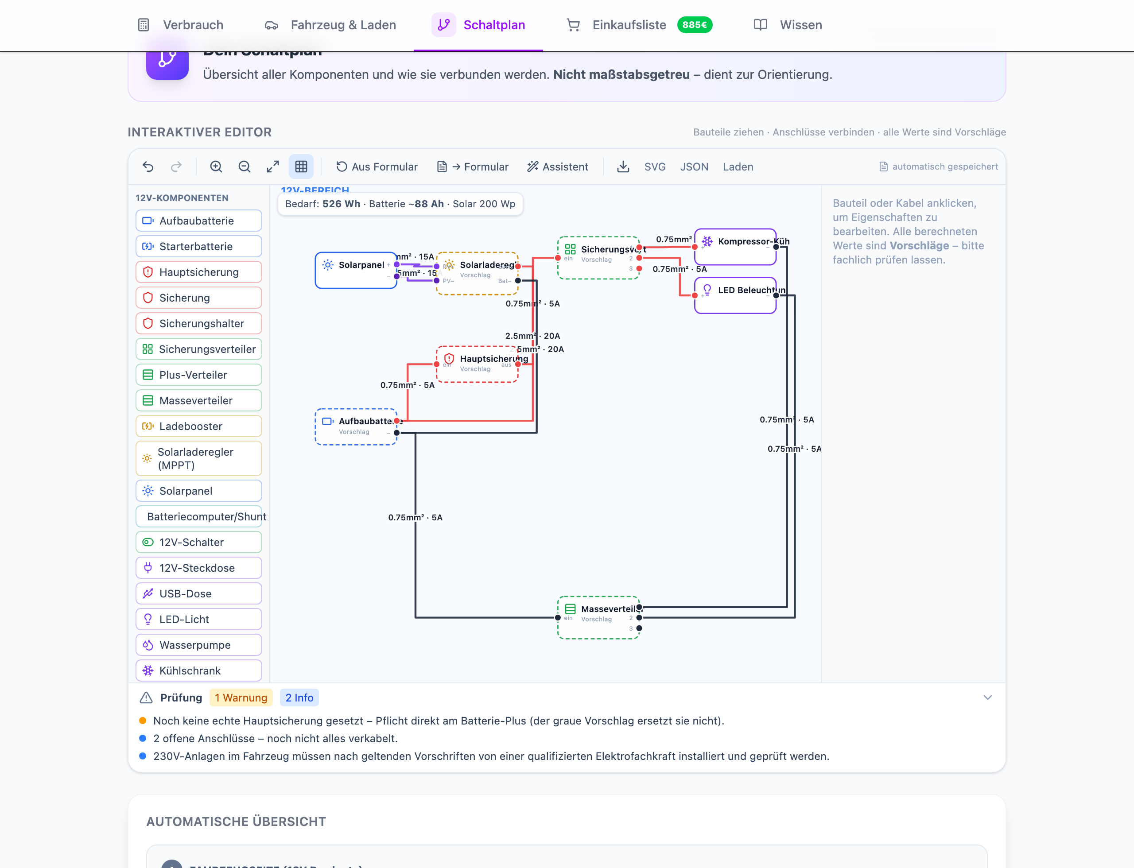Zoom out with the magnifier minus icon
The height and width of the screenshot is (868, 1134).
click(x=245, y=167)
